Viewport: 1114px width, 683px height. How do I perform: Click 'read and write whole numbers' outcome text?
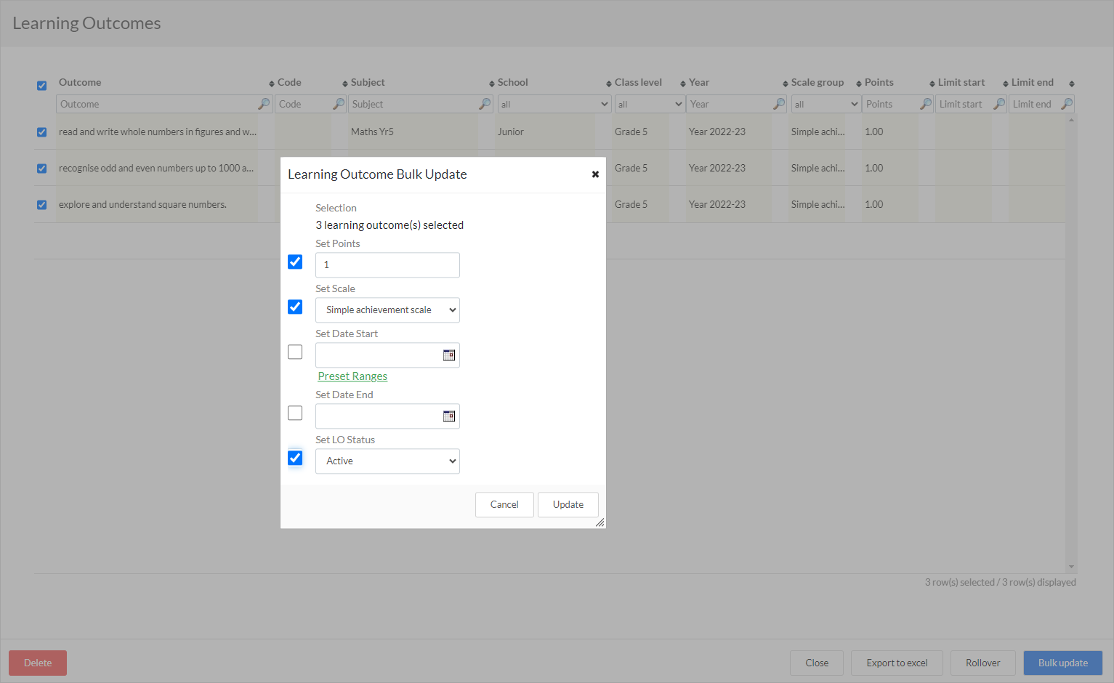(x=158, y=132)
